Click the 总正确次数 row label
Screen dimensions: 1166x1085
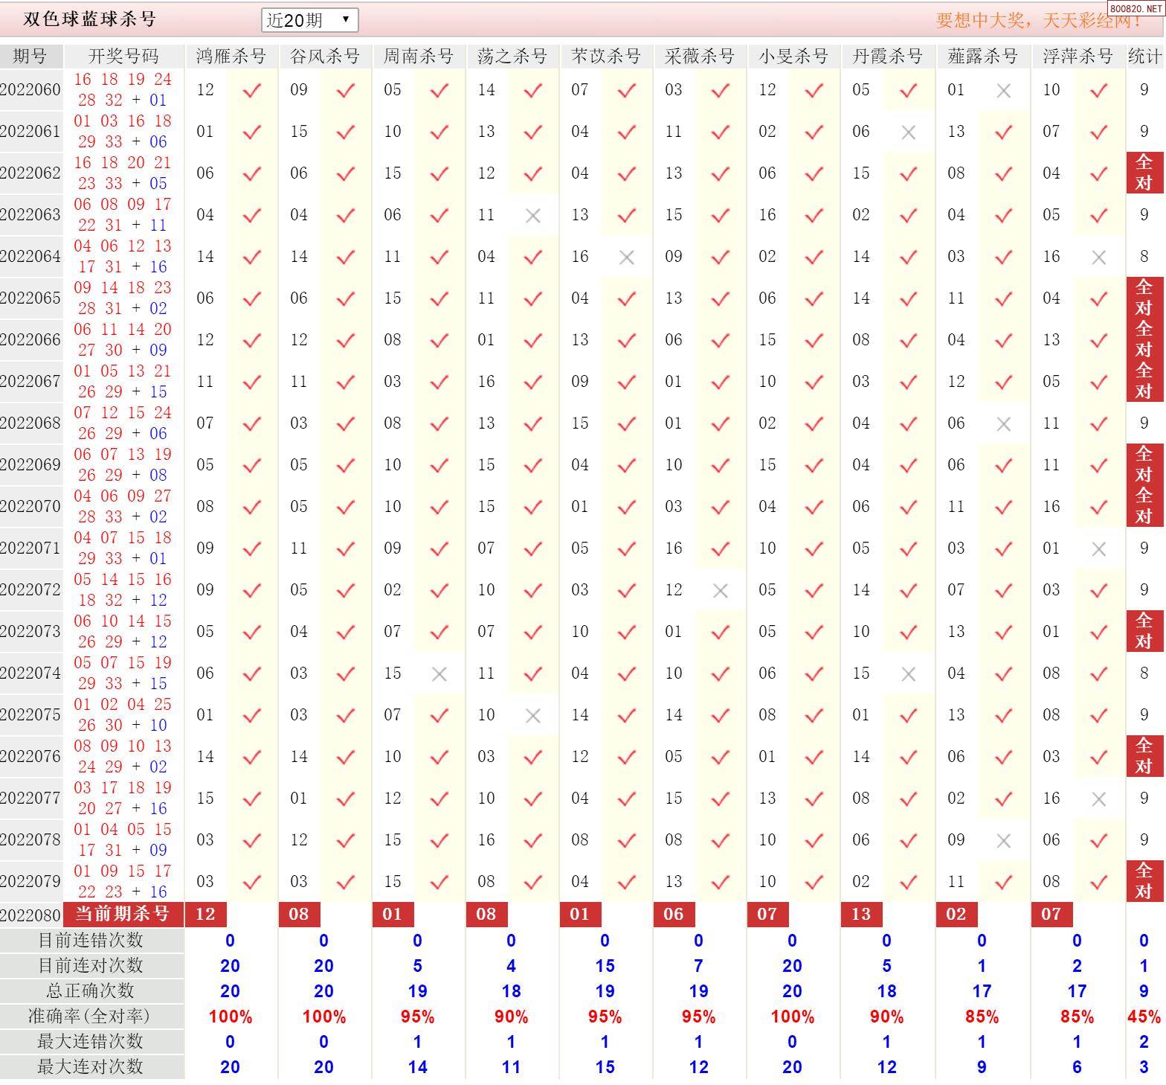pos(91,991)
